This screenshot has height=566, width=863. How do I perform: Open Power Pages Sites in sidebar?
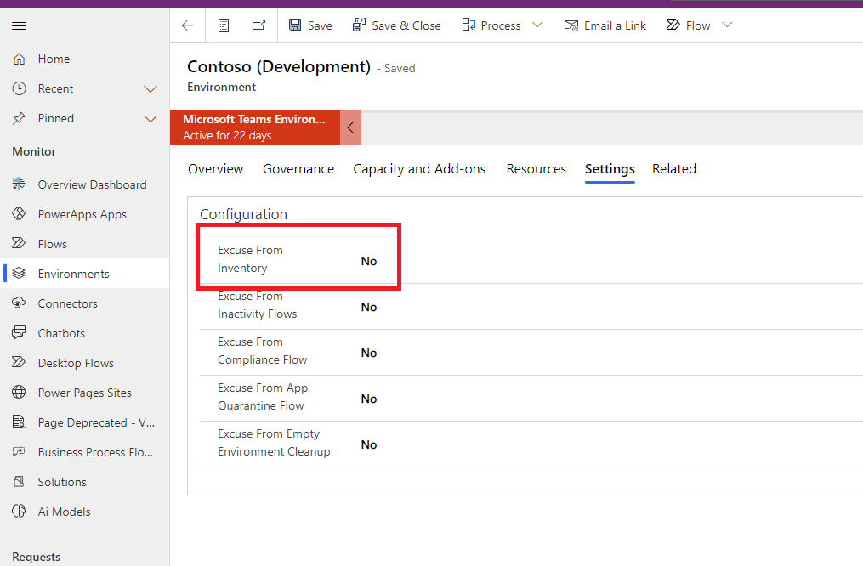tap(85, 393)
